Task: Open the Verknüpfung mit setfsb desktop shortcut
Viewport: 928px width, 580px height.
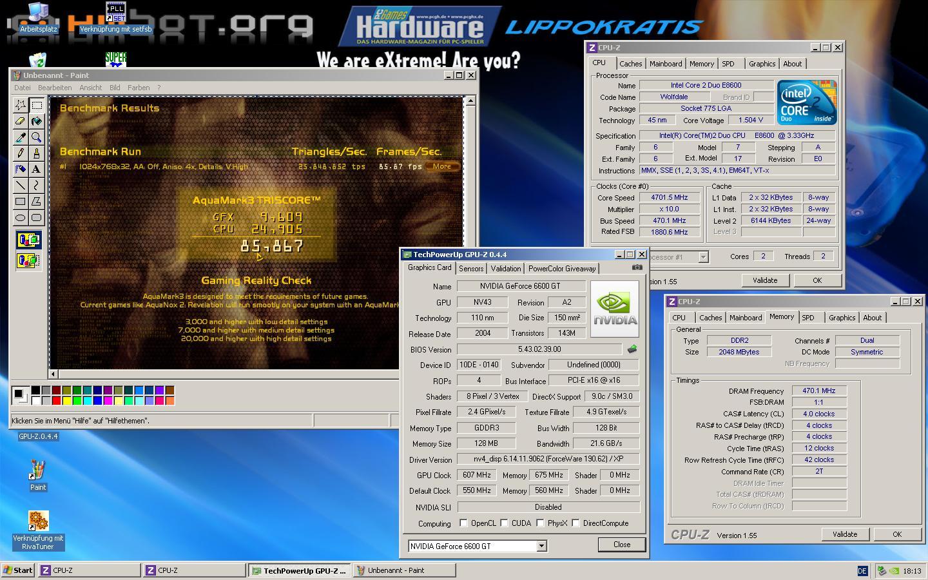Action: coord(115,17)
